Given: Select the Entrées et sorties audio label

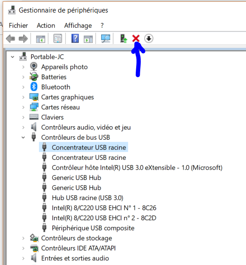Looking at the screenshot, I should [x=75, y=258].
